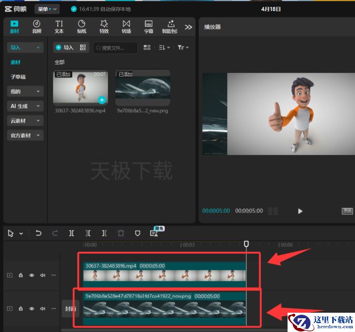The image size is (355, 332).
Task: Expand the 我的 sidebar section
Action: pos(25,91)
